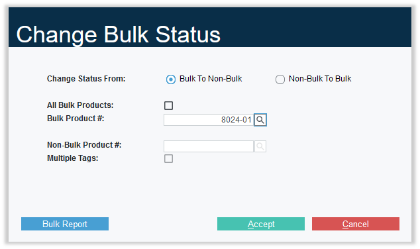Click the 'Non-Bulk Product #:' label

(x=84, y=145)
